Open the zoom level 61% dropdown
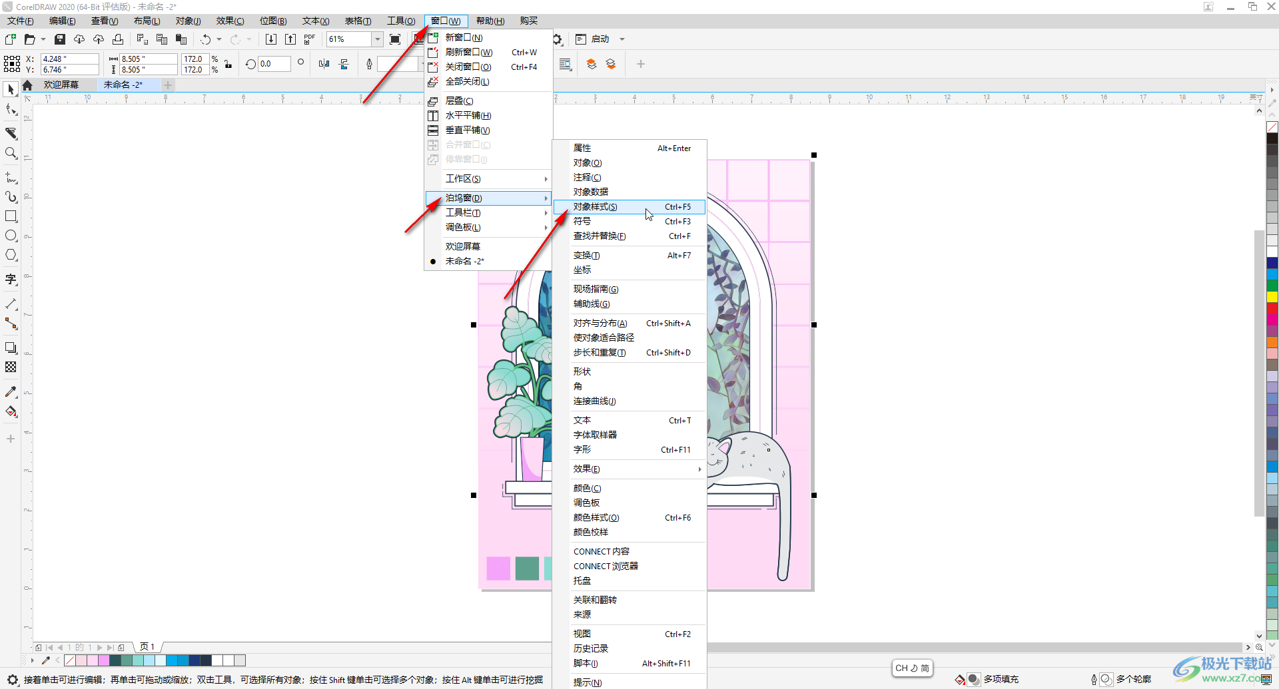The height and width of the screenshot is (689, 1279). point(378,39)
